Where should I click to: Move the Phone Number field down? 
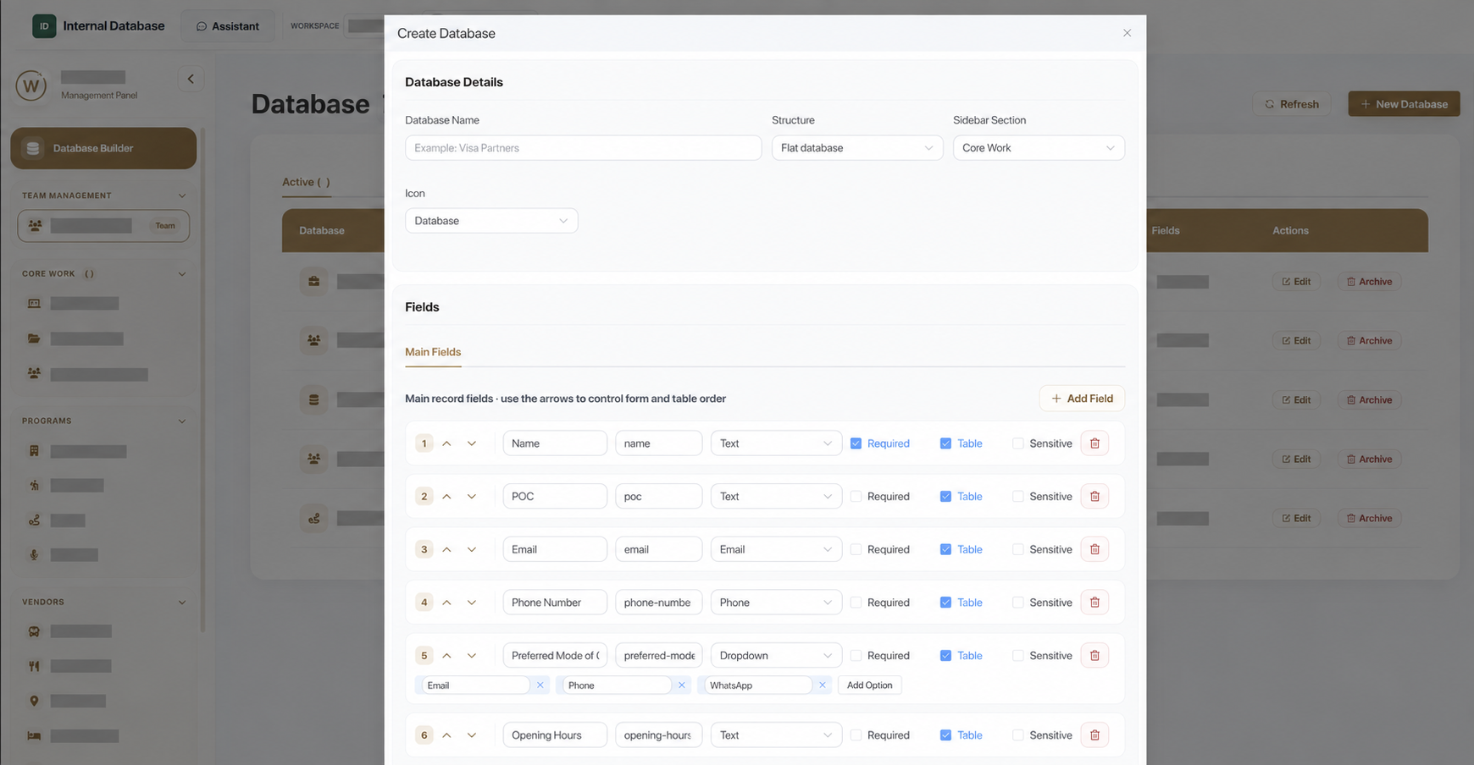click(472, 603)
